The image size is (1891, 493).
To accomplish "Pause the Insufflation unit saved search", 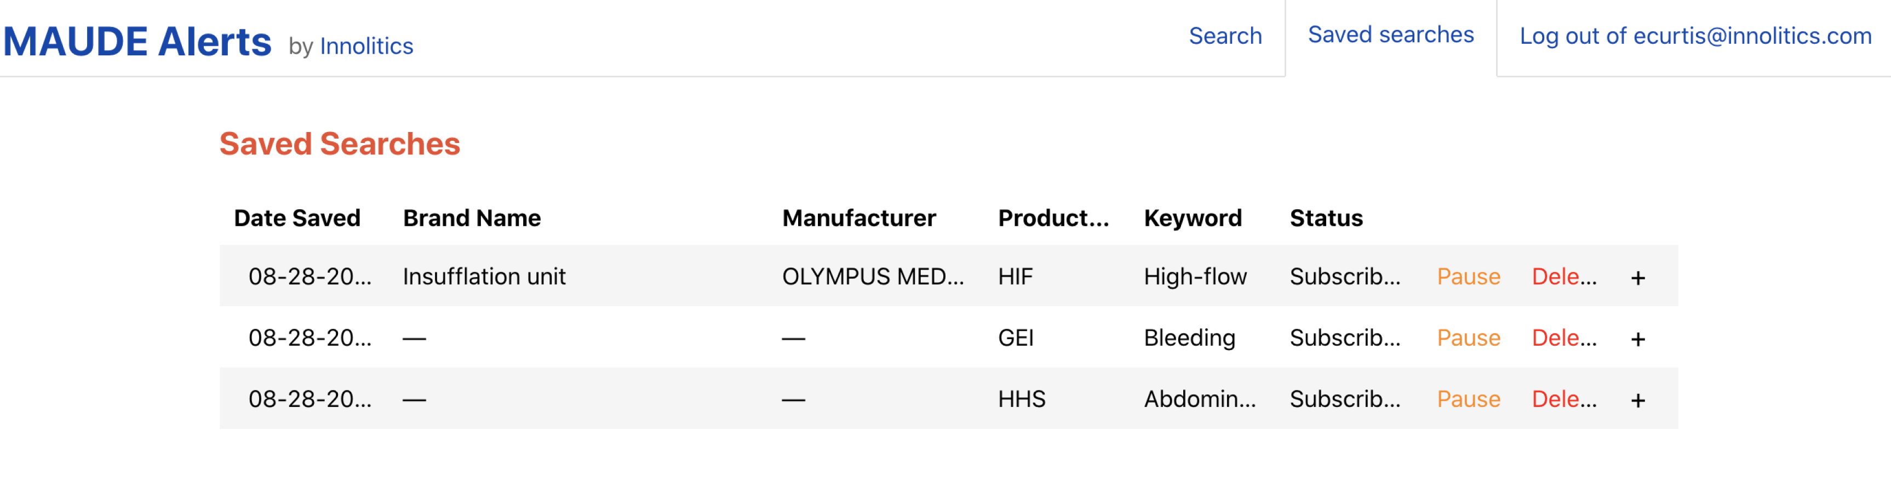I will click(x=1468, y=277).
